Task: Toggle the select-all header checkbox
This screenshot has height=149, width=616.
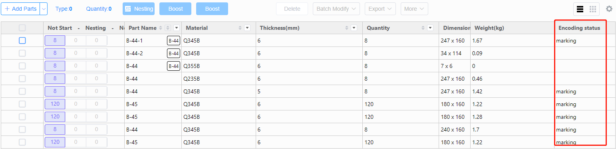Action: point(22,28)
